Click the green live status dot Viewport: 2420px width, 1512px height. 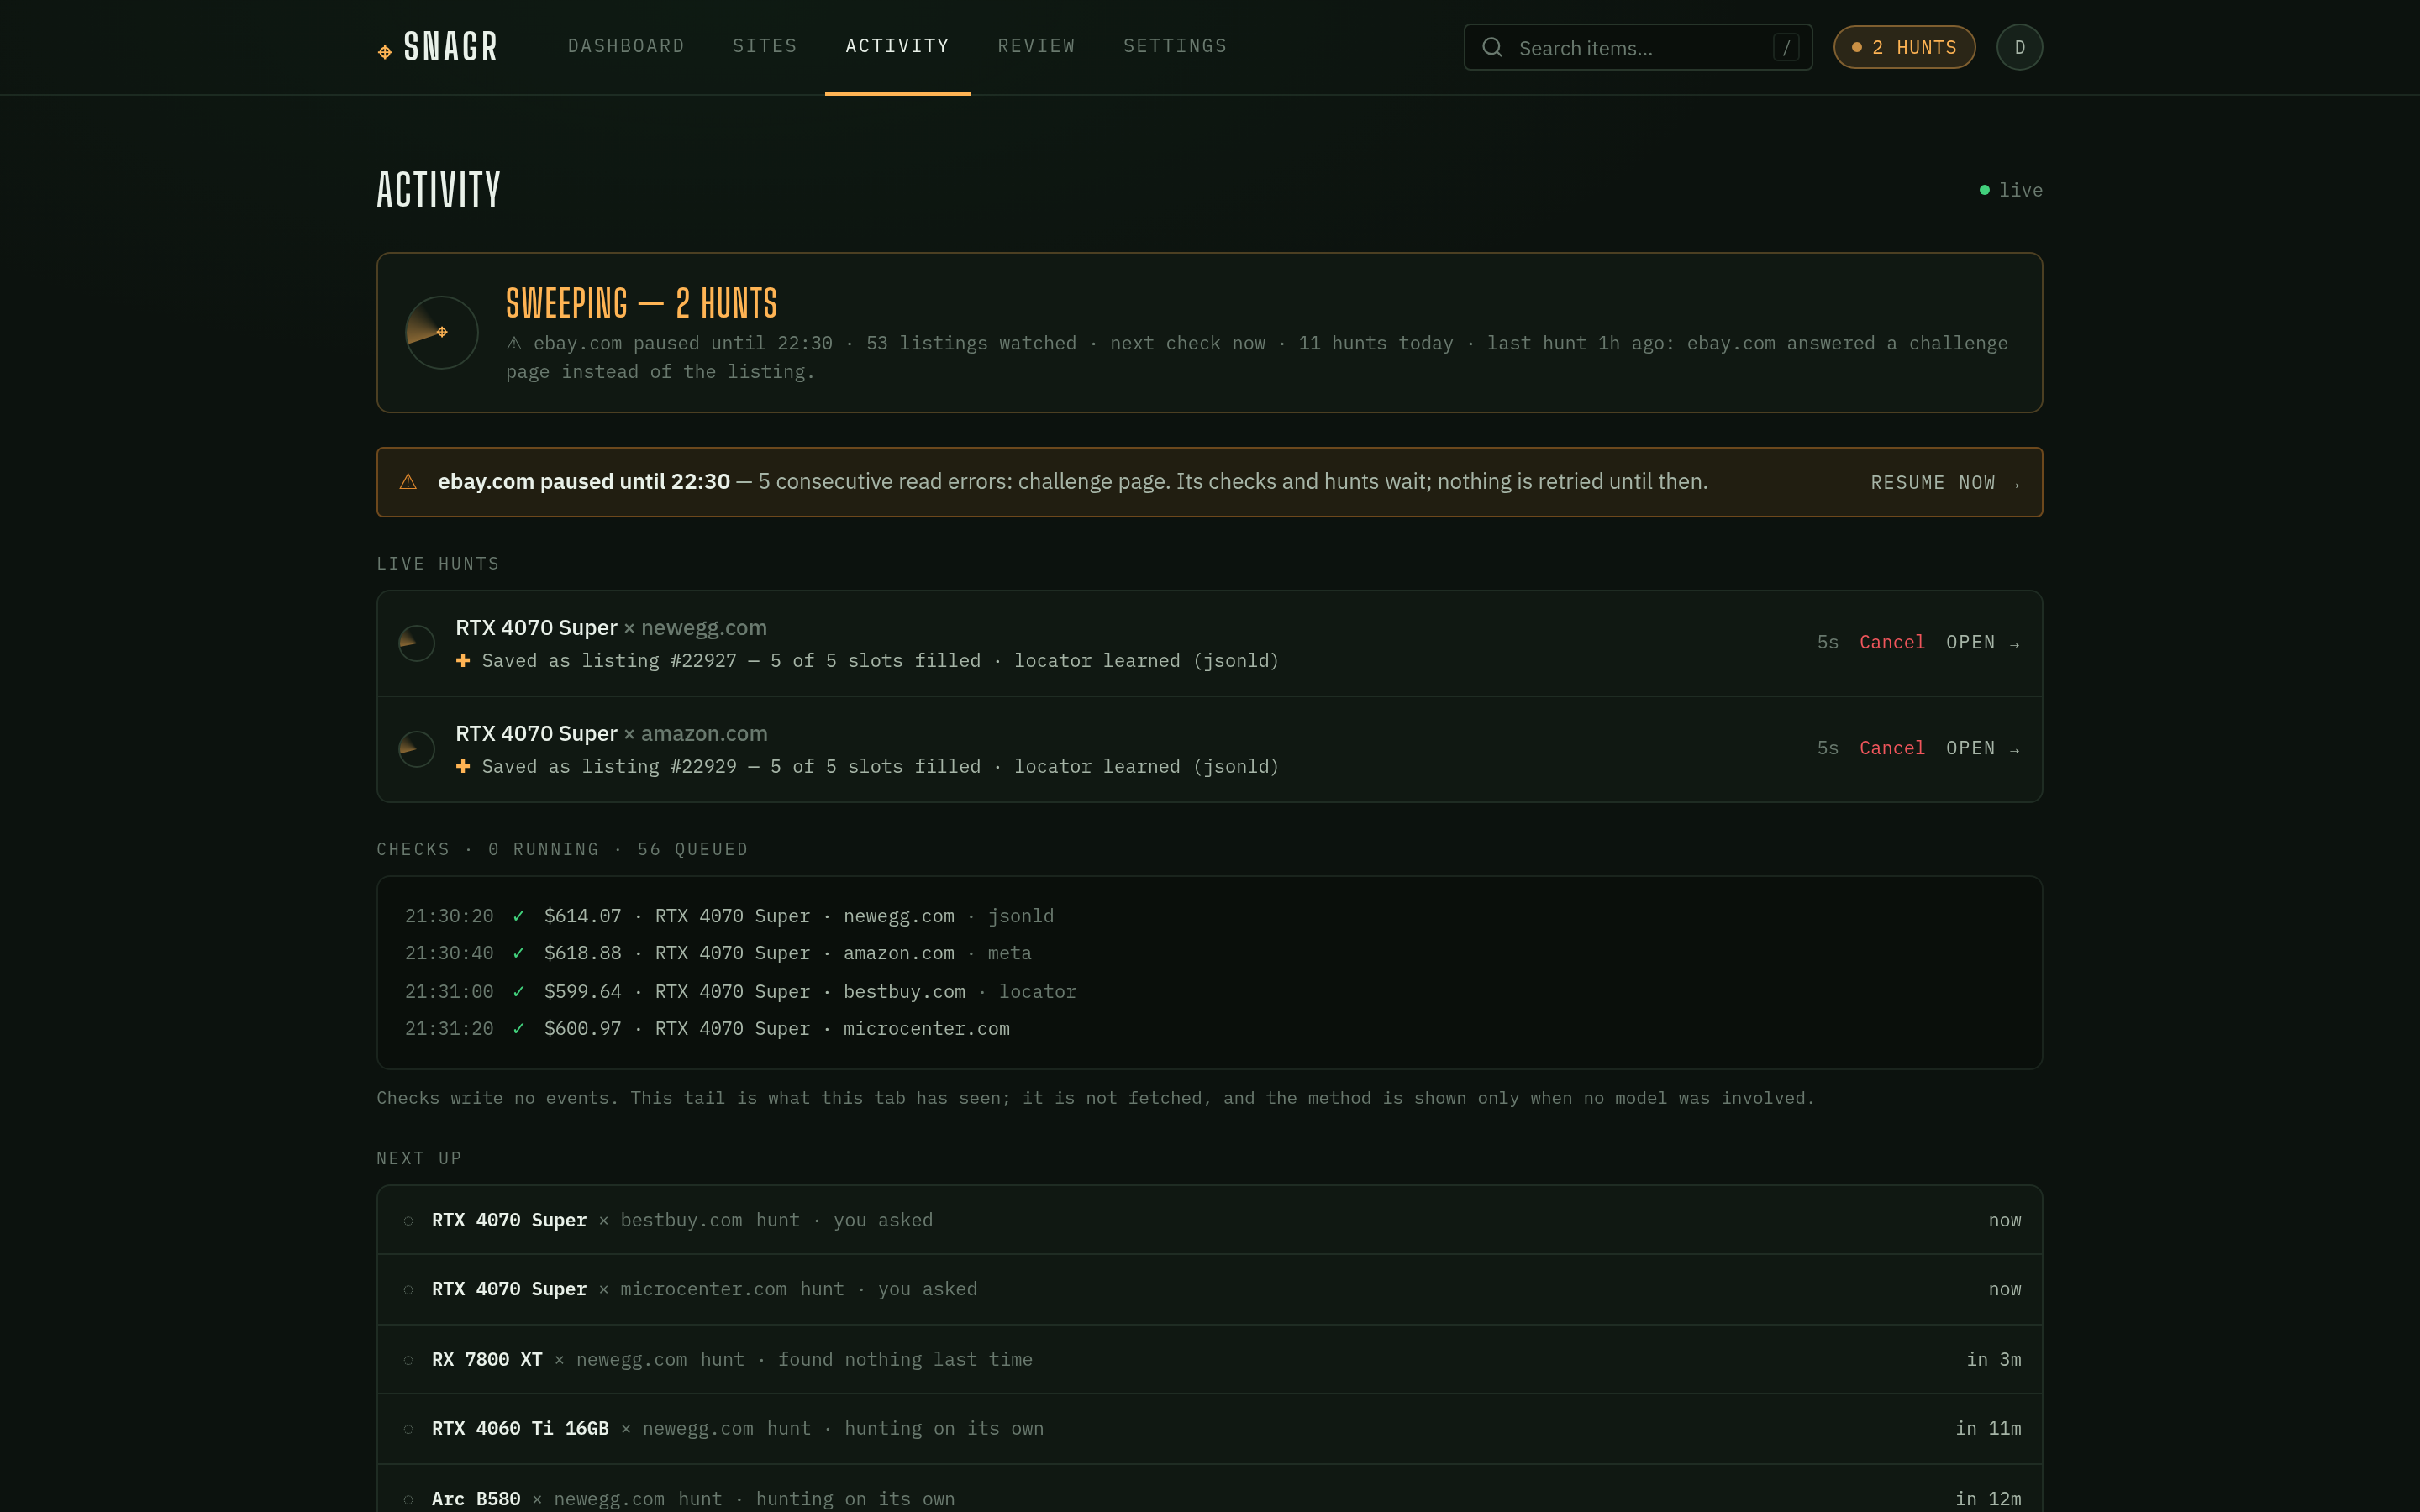point(1984,190)
